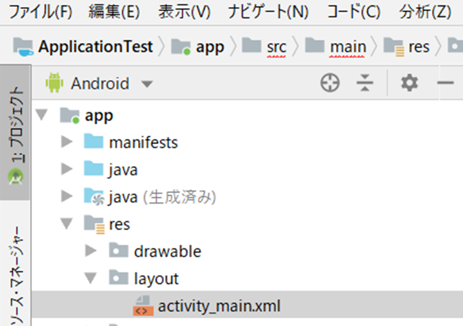Open the Android view selector dropdown
Viewport: 463px width, 326px height.
(x=147, y=83)
